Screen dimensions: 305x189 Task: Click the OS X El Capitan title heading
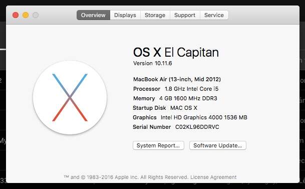click(176, 52)
